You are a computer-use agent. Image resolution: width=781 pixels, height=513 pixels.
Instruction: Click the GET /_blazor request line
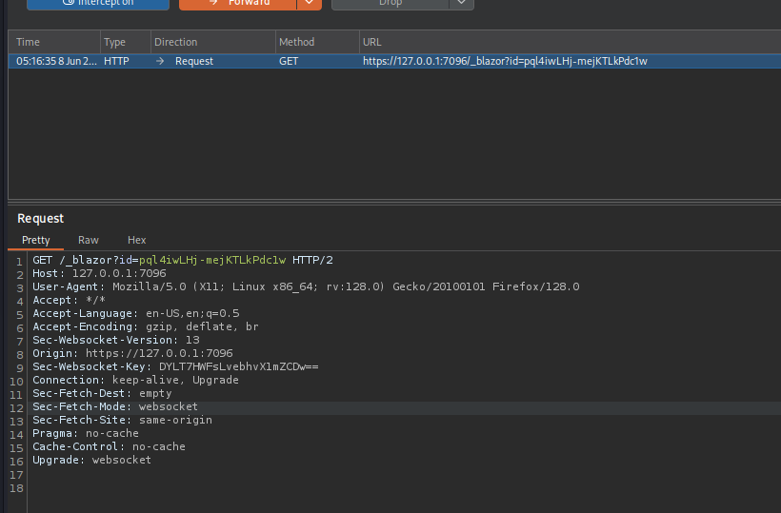pyautogui.click(x=183, y=260)
